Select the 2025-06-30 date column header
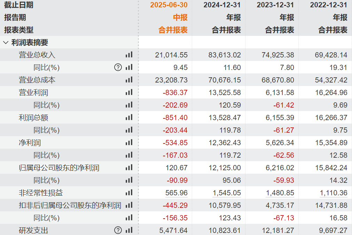 tap(169, 5)
